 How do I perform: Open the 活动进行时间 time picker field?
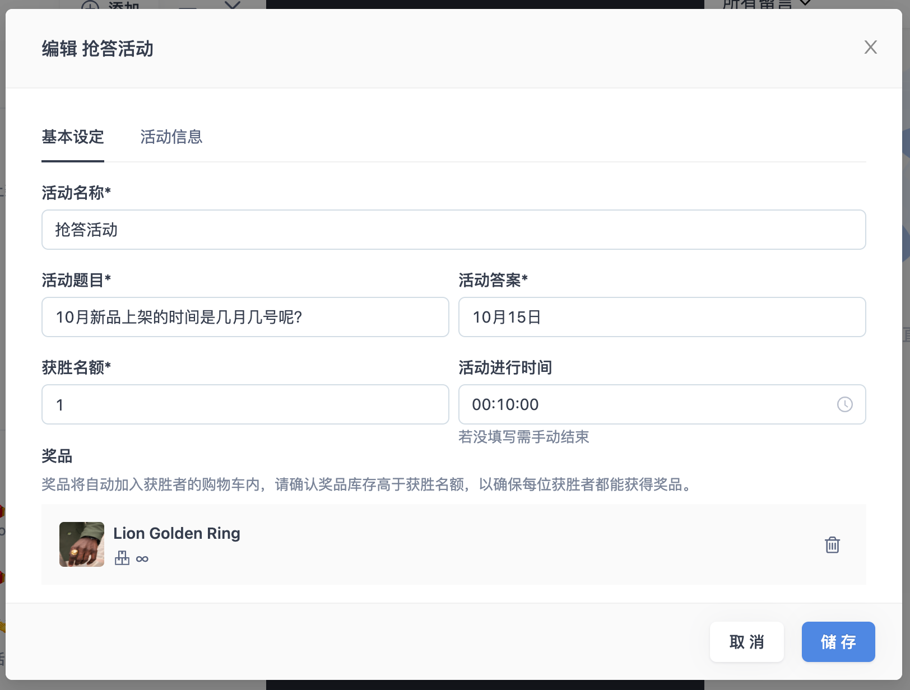(662, 404)
